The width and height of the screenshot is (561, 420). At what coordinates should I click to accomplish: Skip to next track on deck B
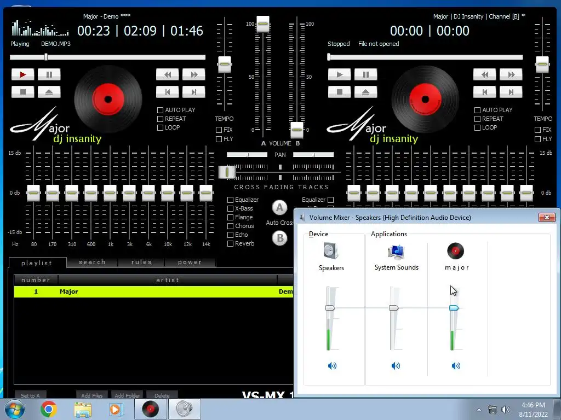point(511,92)
